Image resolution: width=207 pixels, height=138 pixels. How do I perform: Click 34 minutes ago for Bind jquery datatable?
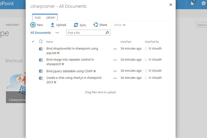131,71
